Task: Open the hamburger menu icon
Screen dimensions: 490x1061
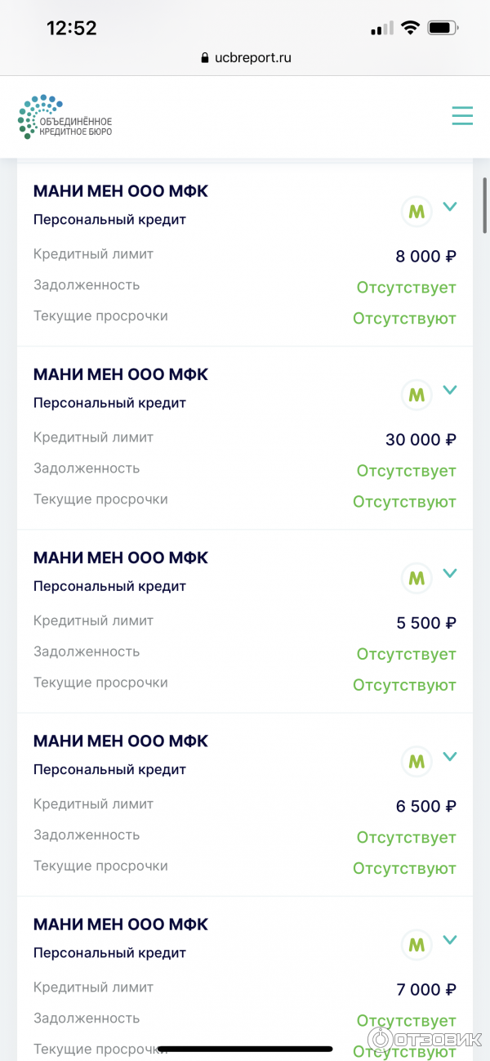Action: (462, 116)
